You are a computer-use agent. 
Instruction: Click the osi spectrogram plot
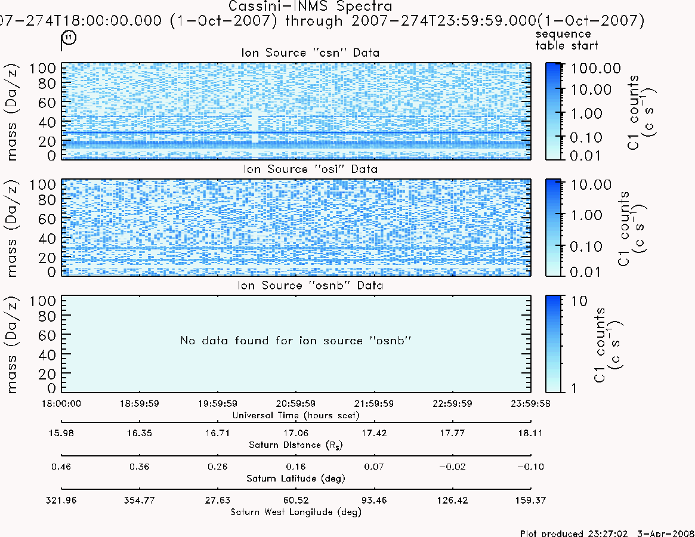click(x=296, y=227)
